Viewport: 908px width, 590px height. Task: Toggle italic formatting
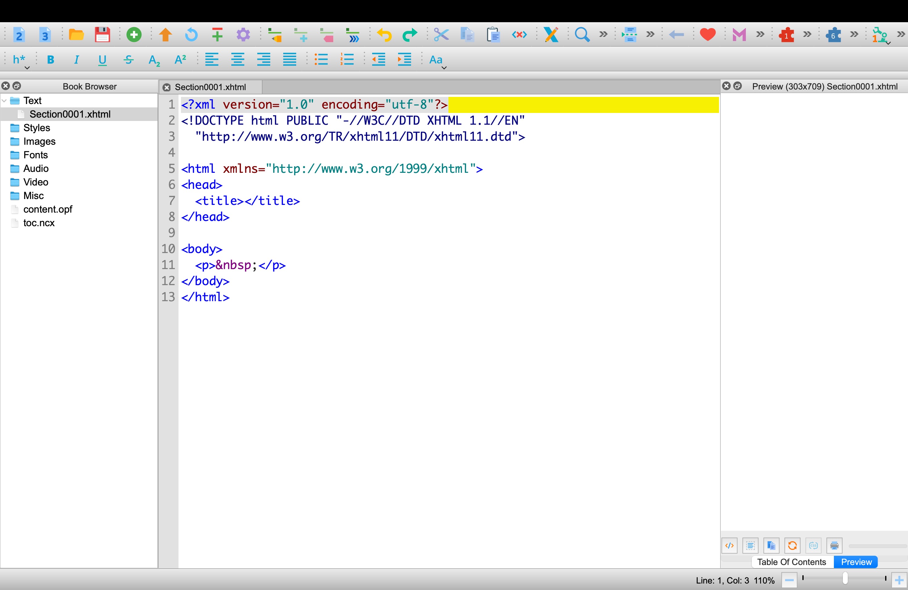[x=76, y=60]
